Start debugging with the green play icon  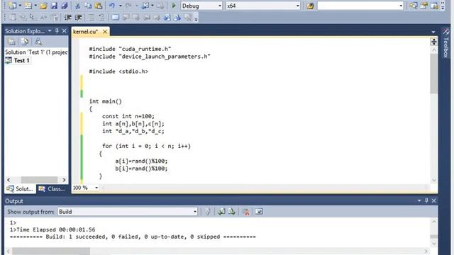[x=174, y=6]
